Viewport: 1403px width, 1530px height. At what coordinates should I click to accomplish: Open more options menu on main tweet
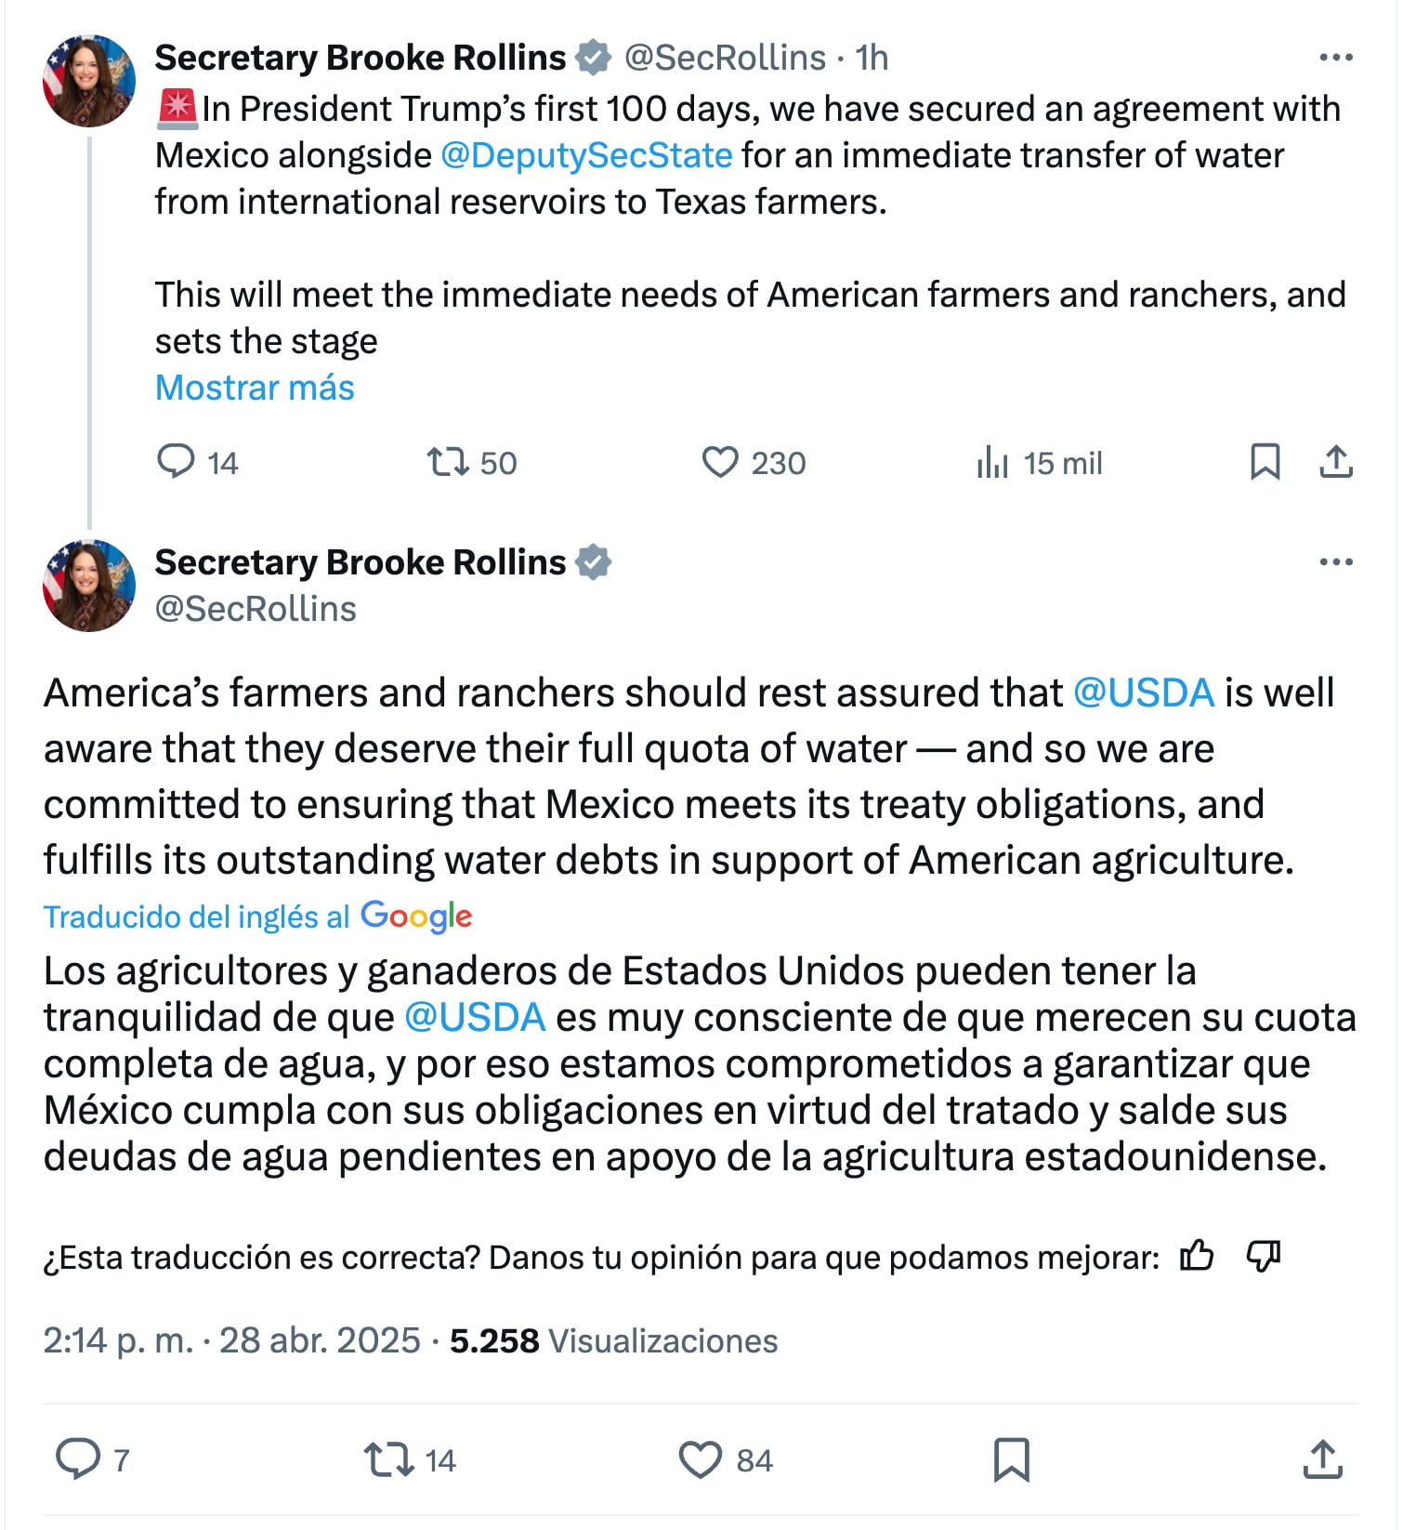click(1335, 562)
